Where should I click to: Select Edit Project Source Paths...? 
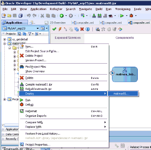(x=42, y=51)
